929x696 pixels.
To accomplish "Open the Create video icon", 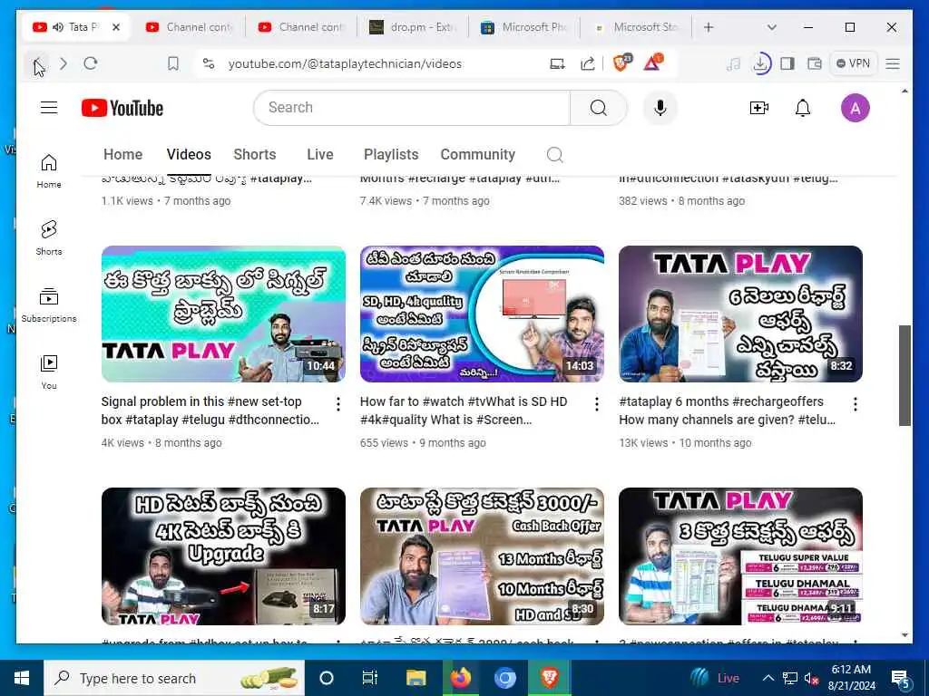I will (759, 108).
